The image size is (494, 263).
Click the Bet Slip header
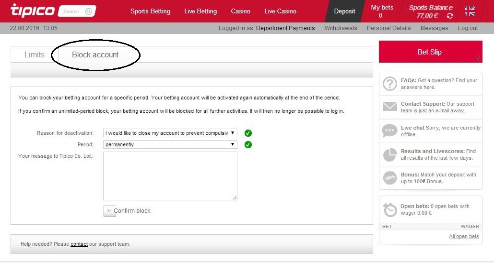click(x=430, y=52)
